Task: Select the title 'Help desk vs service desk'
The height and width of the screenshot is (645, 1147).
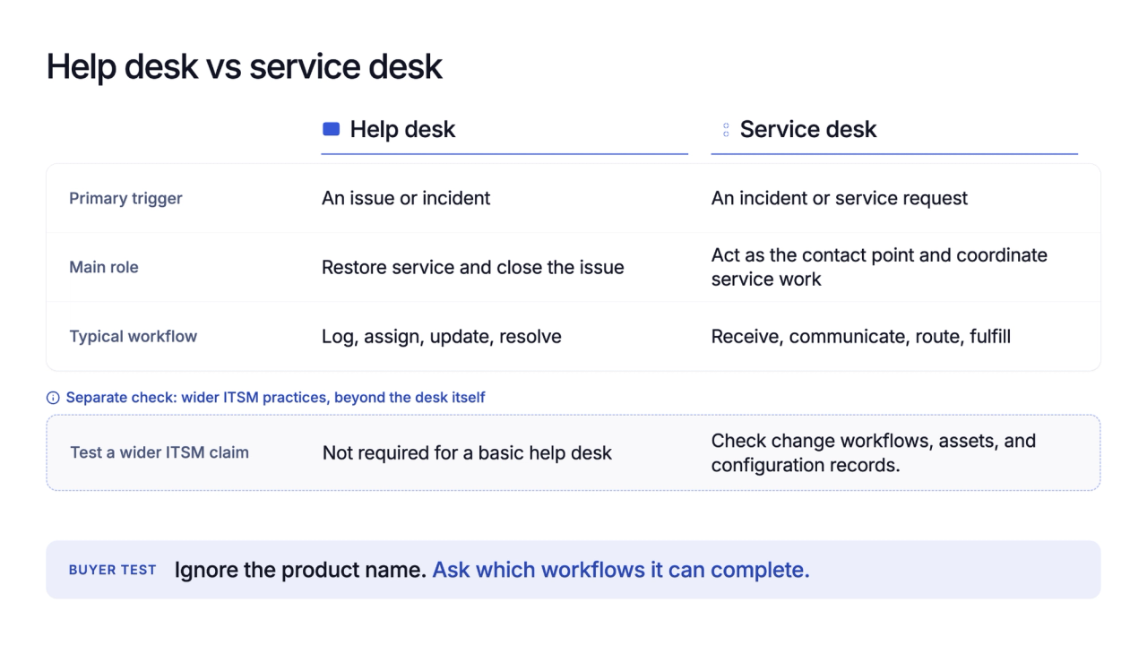Action: click(x=244, y=66)
